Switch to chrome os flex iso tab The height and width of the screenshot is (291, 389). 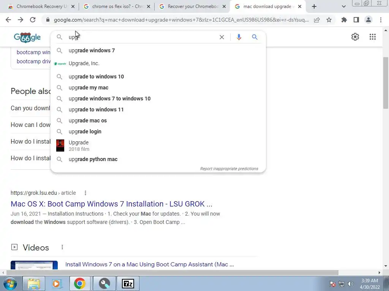pyautogui.click(x=114, y=6)
